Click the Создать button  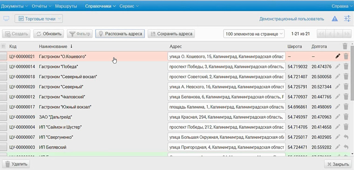click(16, 34)
